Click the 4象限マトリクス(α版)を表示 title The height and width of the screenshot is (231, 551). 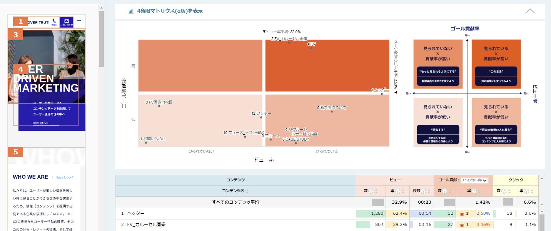click(x=170, y=11)
